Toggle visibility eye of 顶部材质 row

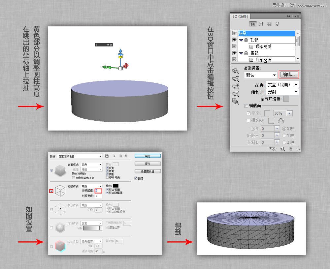click(234, 46)
